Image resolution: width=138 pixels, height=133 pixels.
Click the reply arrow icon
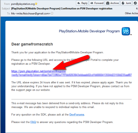pos(79,3)
